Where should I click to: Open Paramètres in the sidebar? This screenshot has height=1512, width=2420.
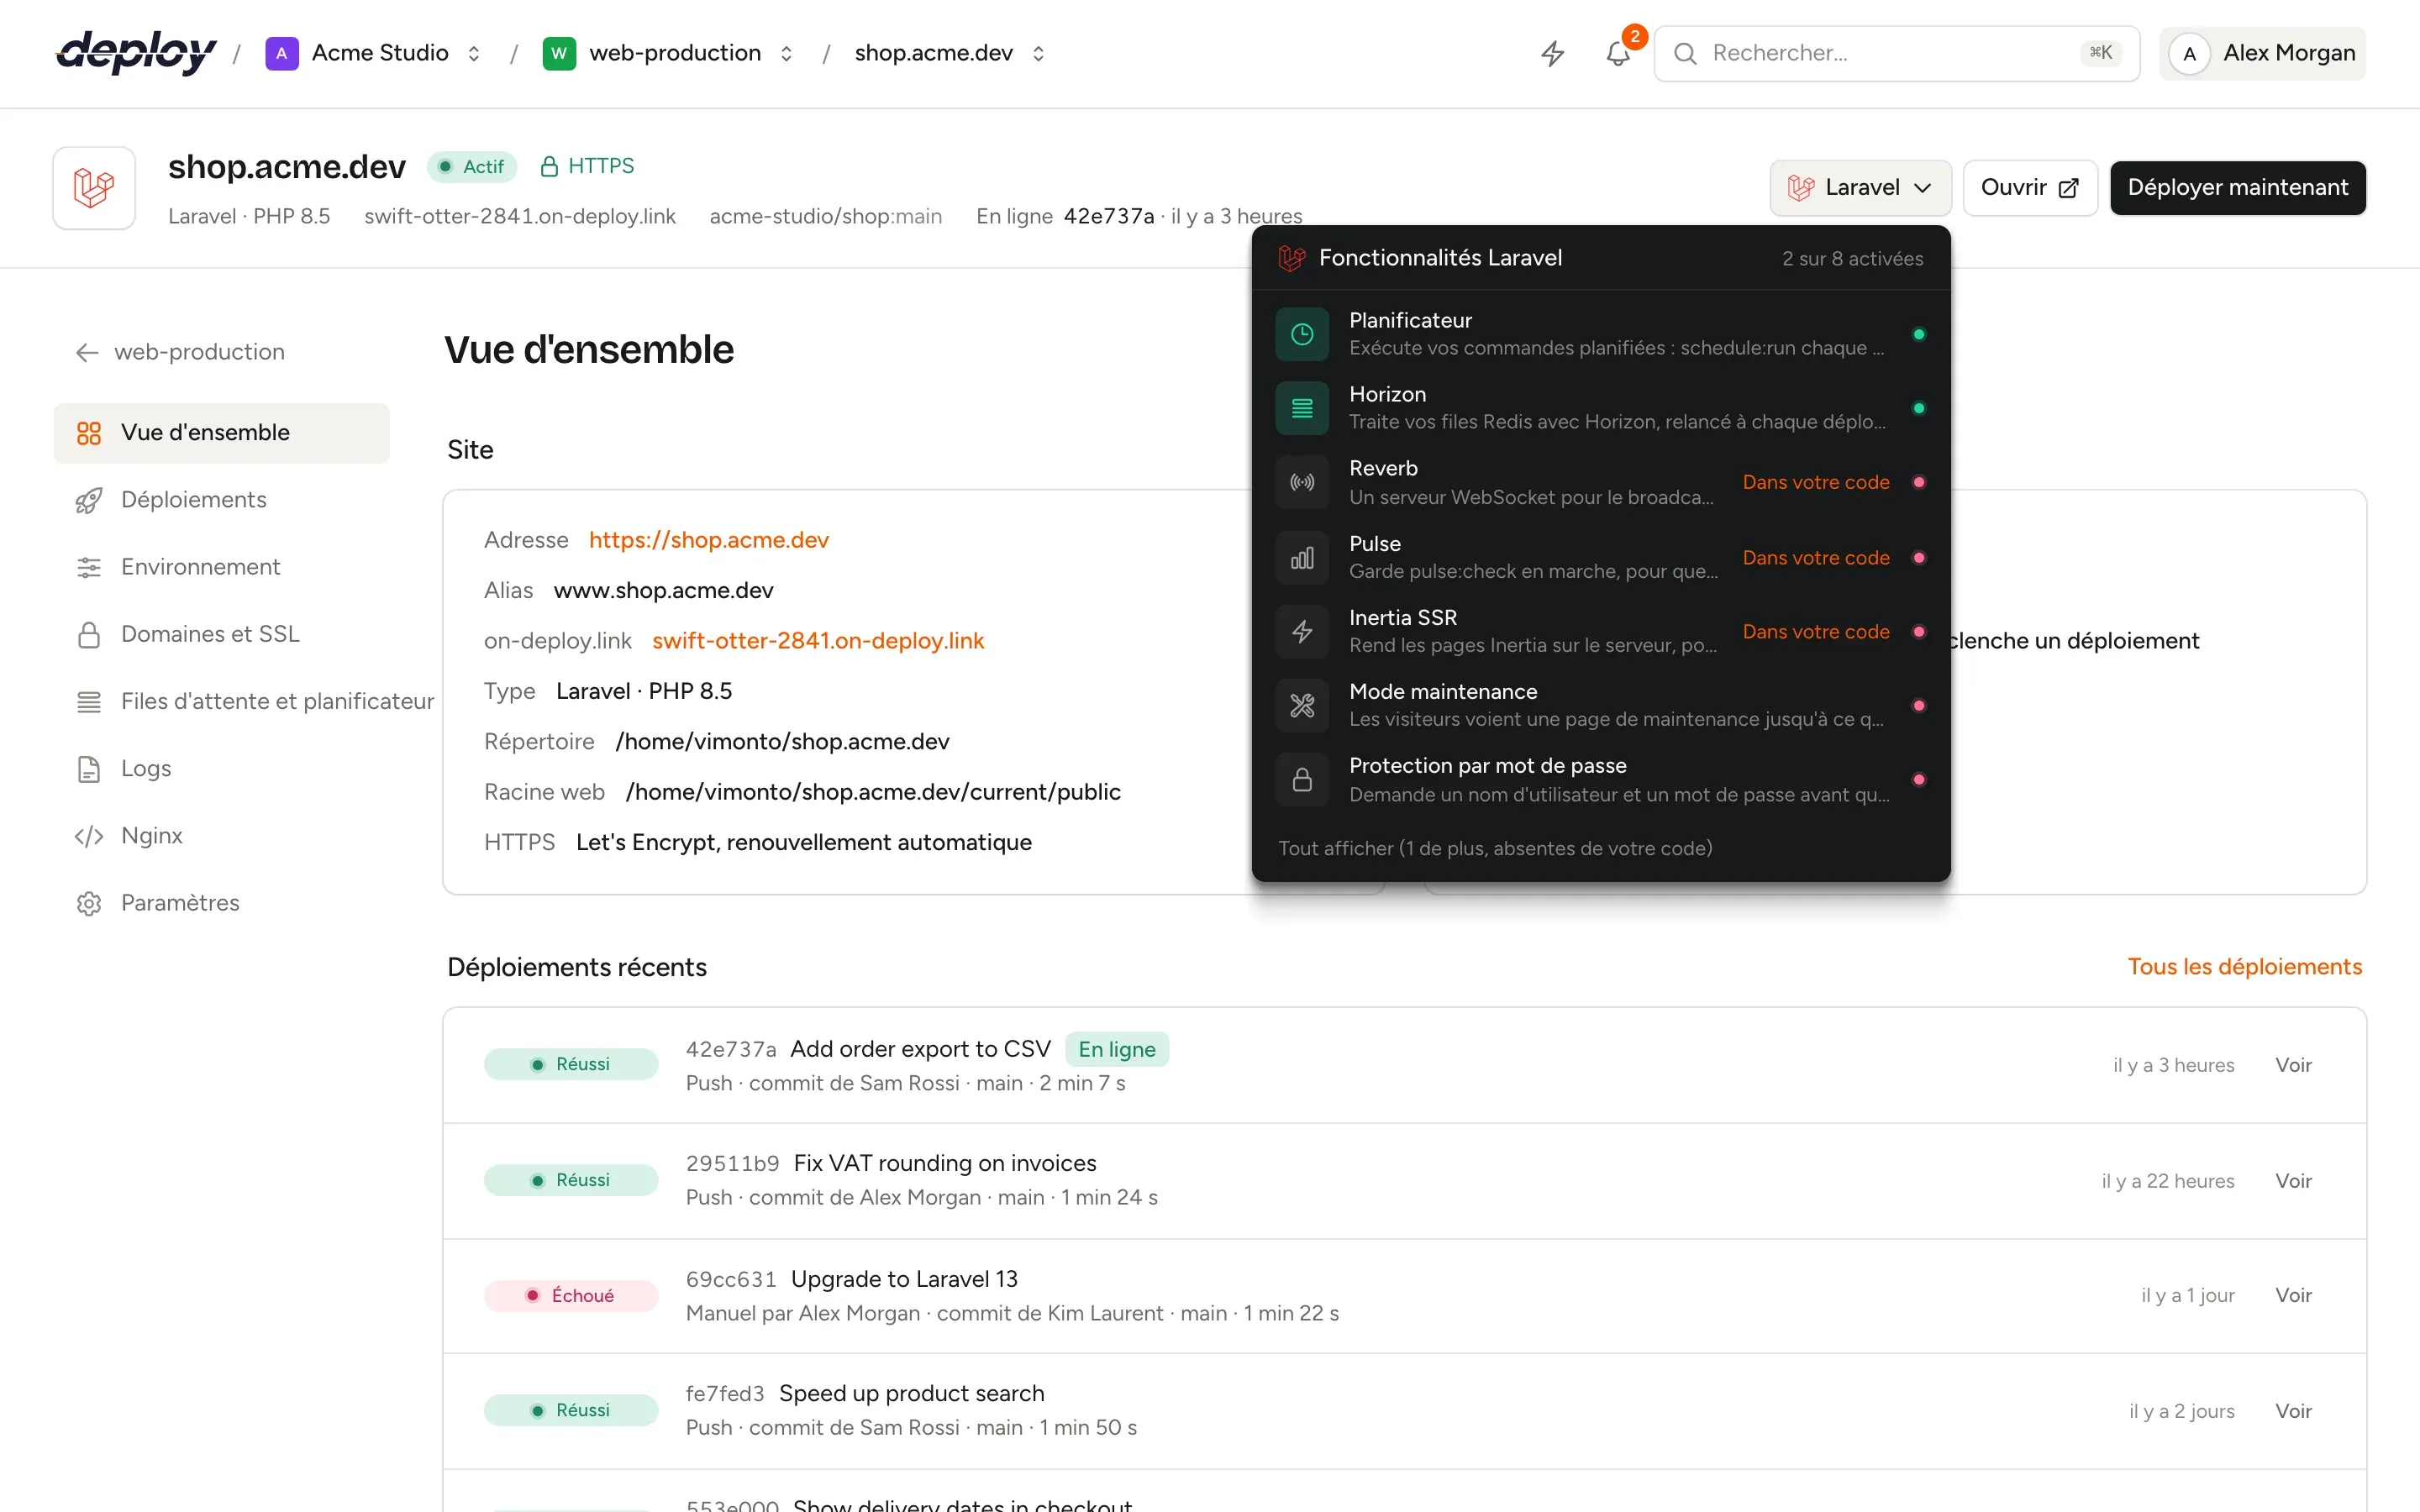(222, 903)
